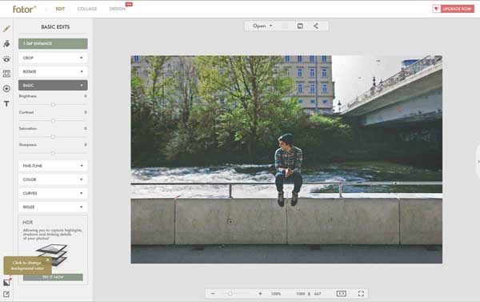The width and height of the screenshot is (480, 302).
Task: Click the save icon beside the Open menu
Action: pyautogui.click(x=300, y=26)
